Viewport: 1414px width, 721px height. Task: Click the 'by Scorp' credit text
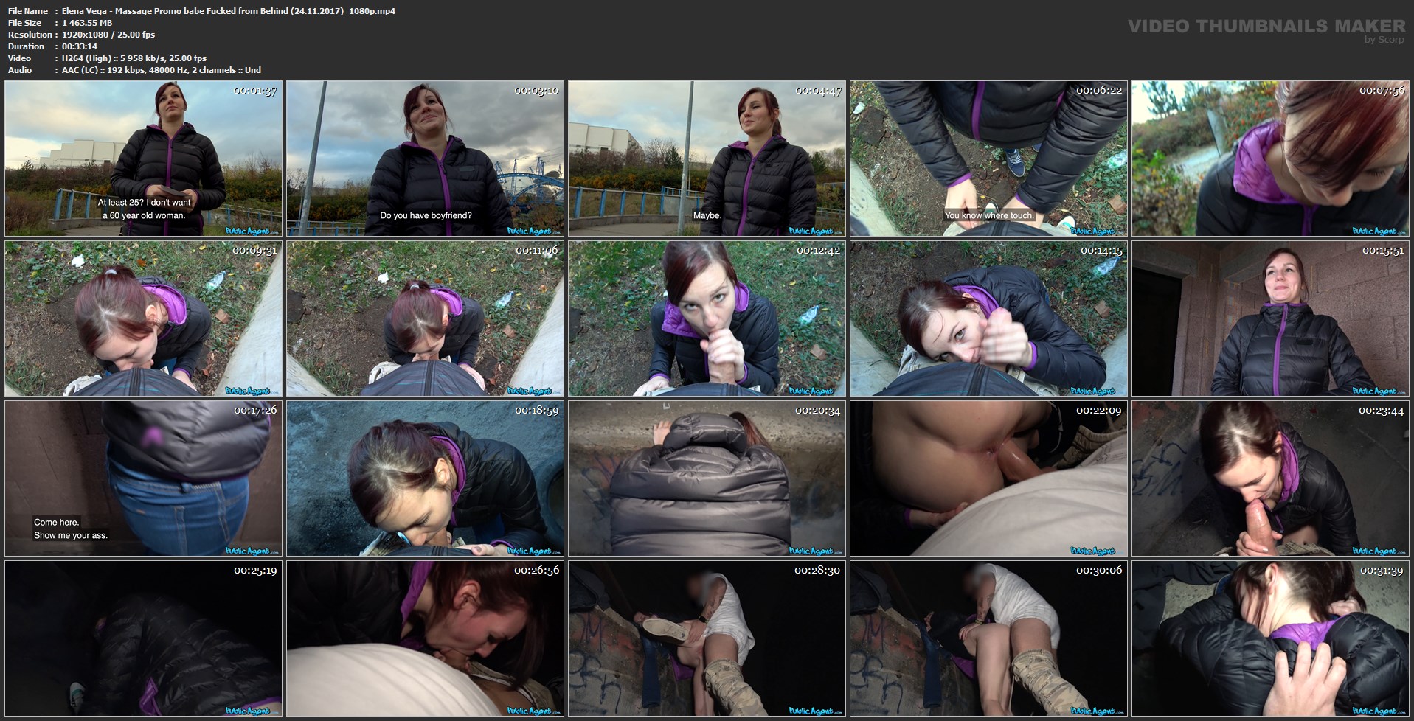tap(1384, 40)
